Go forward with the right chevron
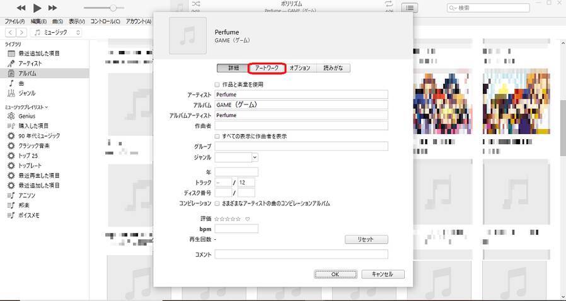The height and width of the screenshot is (301, 566). click(21, 33)
